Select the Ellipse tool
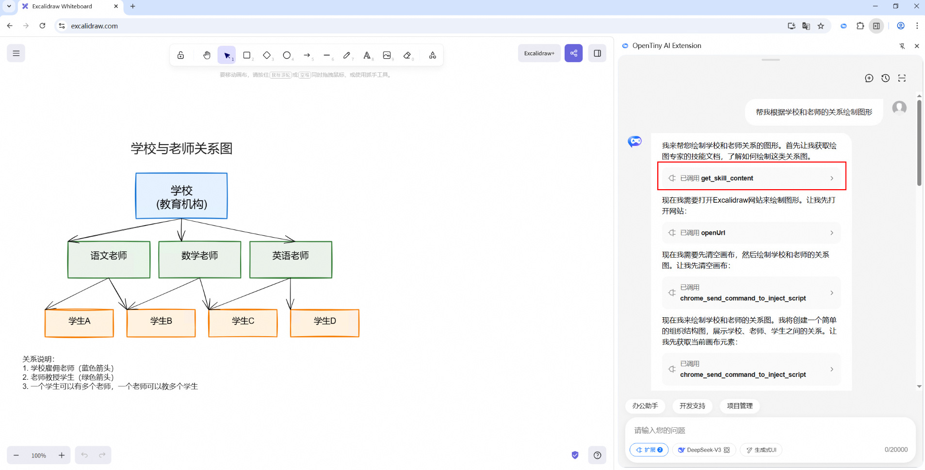Image resolution: width=925 pixels, height=470 pixels. [x=287, y=55]
